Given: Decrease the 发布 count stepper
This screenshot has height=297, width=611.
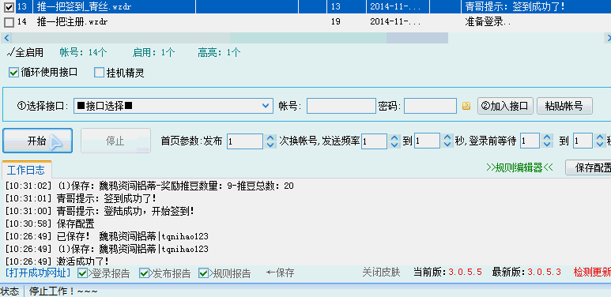Looking at the screenshot, I should pos(270,145).
